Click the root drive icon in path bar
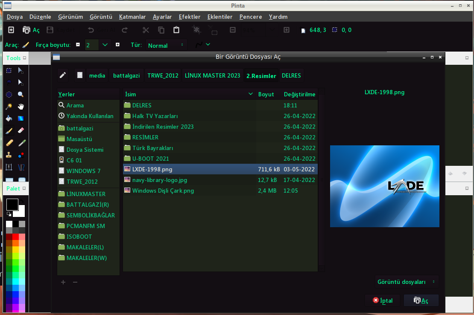Image resolution: width=474 pixels, height=315 pixels. point(80,75)
